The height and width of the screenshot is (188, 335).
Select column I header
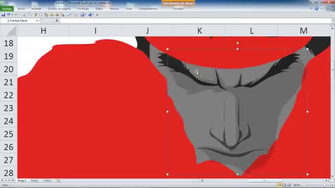[95, 31]
